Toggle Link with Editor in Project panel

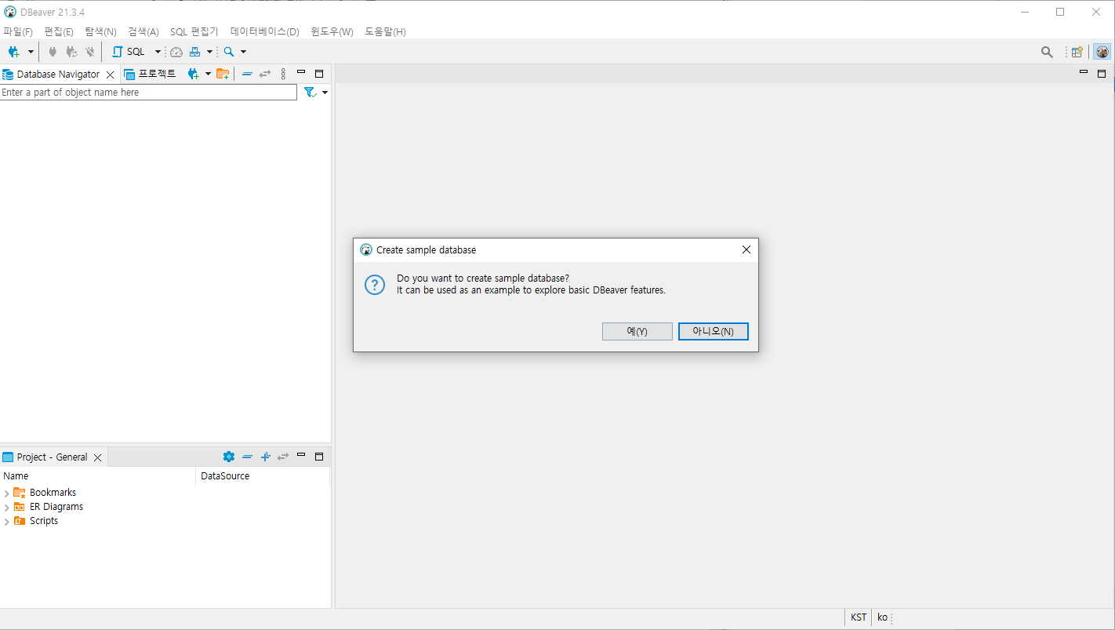click(x=283, y=457)
